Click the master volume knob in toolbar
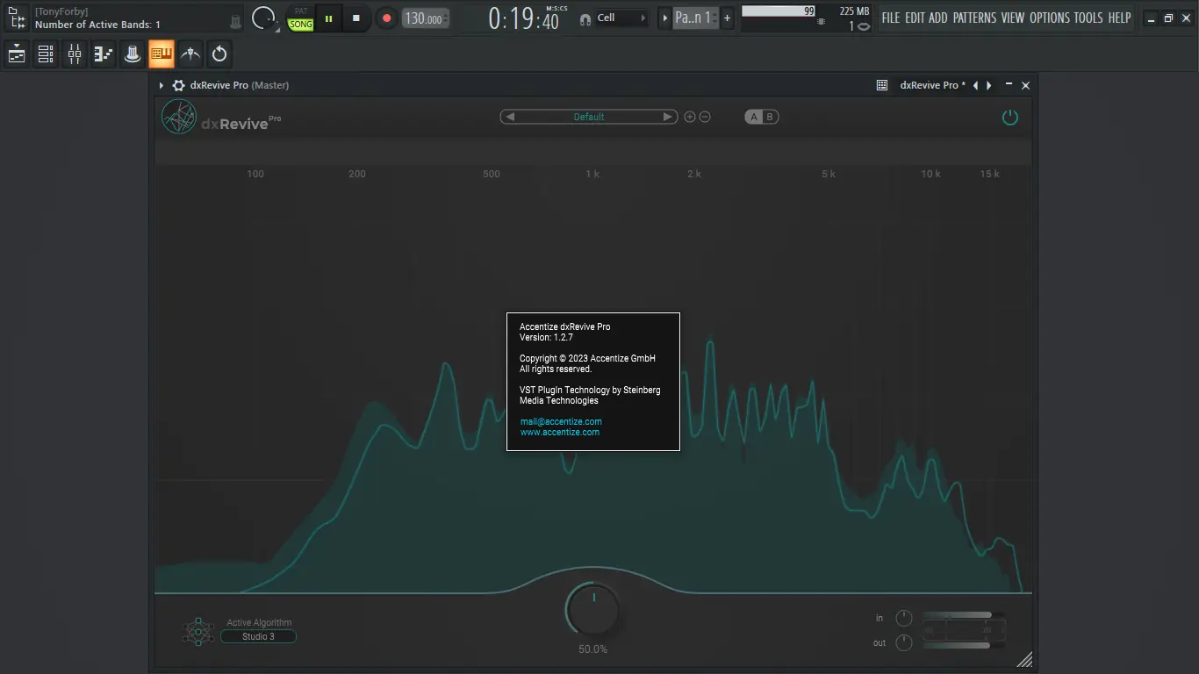The height and width of the screenshot is (674, 1199). pyautogui.click(x=263, y=18)
